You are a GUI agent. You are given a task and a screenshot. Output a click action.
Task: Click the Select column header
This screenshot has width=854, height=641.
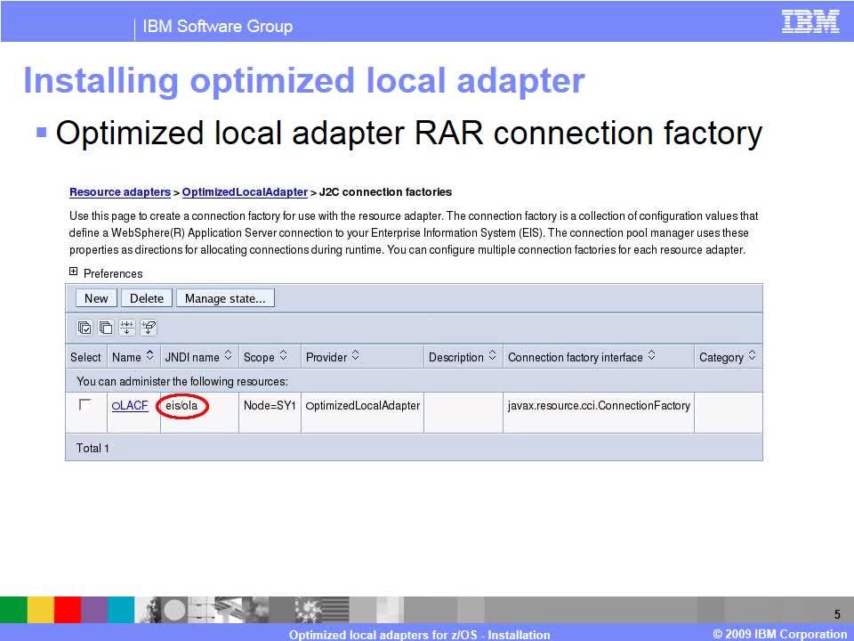(x=85, y=358)
